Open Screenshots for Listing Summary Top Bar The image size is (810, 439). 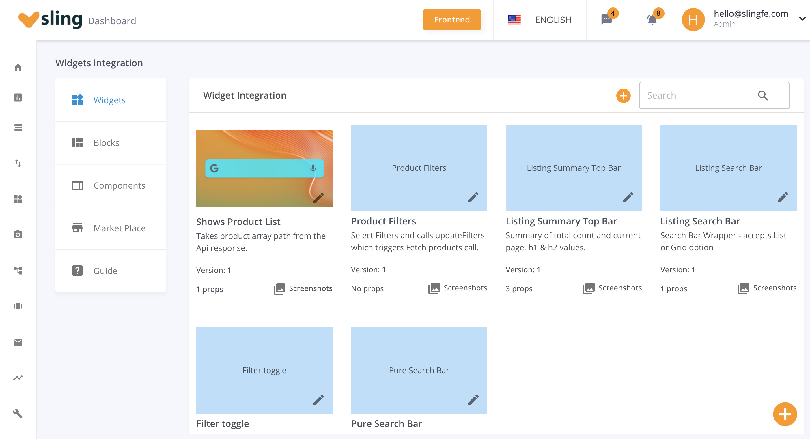pos(612,288)
